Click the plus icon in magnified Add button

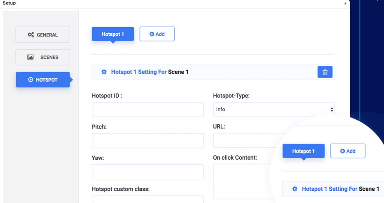tap(343, 151)
